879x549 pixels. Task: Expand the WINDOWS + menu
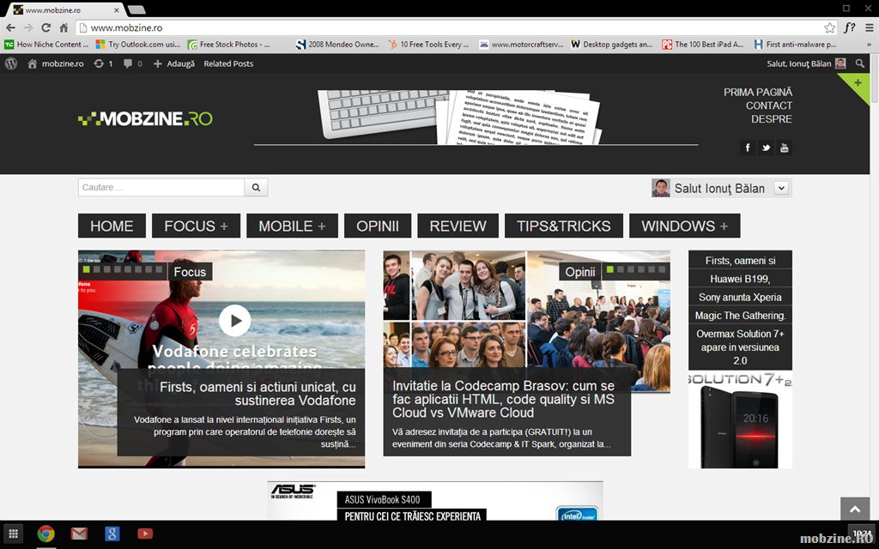click(684, 226)
